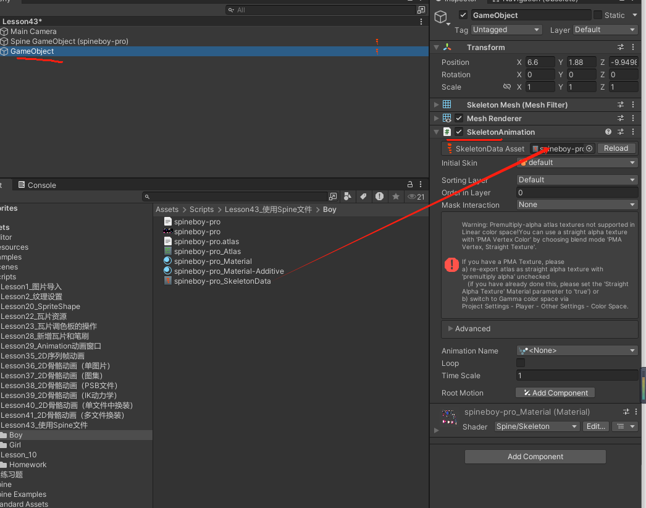646x508 pixels.
Task: Open the SkeletonData Asset object picker circle
Action: (x=589, y=148)
